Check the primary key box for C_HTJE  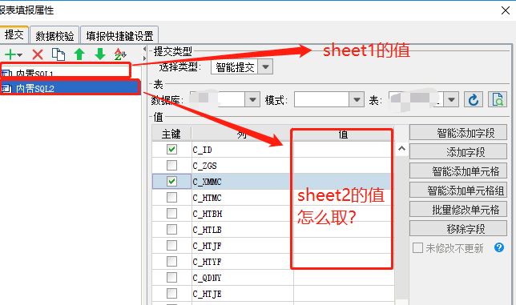(171, 293)
